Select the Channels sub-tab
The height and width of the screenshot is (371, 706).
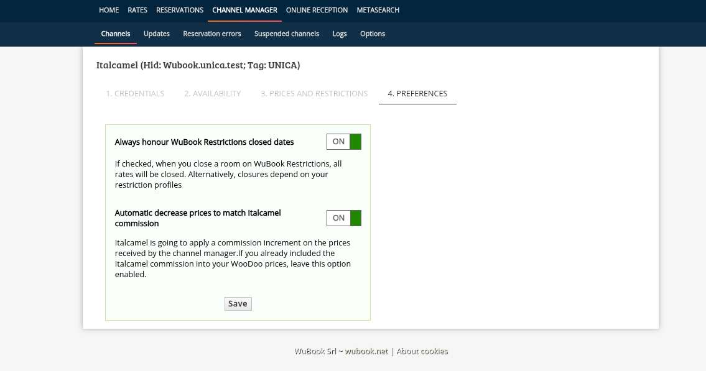point(116,34)
